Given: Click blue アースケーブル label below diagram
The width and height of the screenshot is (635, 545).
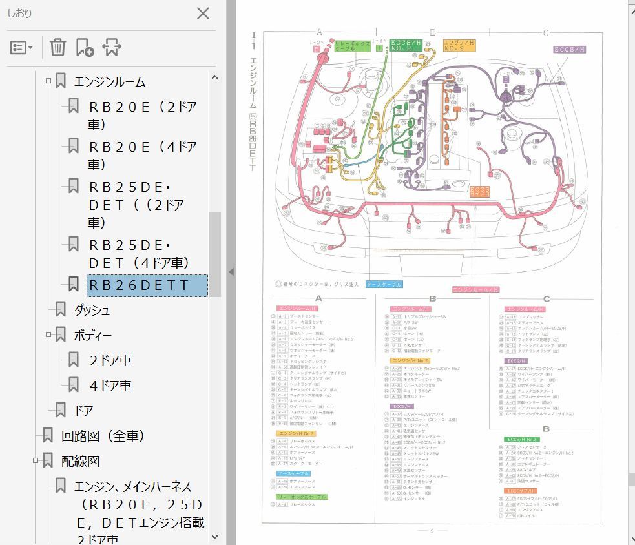Looking at the screenshot, I should pyautogui.click(x=384, y=284).
